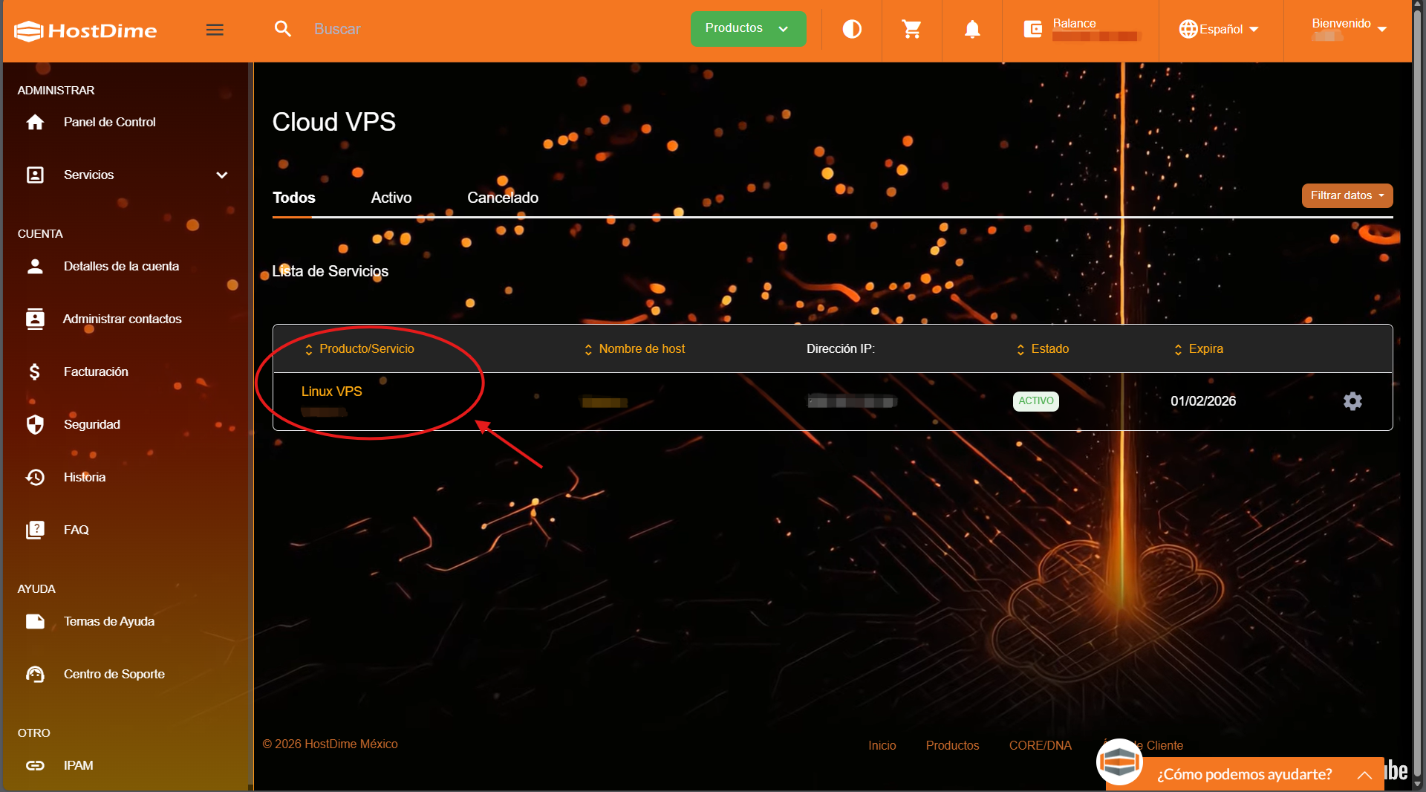The width and height of the screenshot is (1426, 792).
Task: Click the Facturación dollar icon
Action: tap(35, 371)
